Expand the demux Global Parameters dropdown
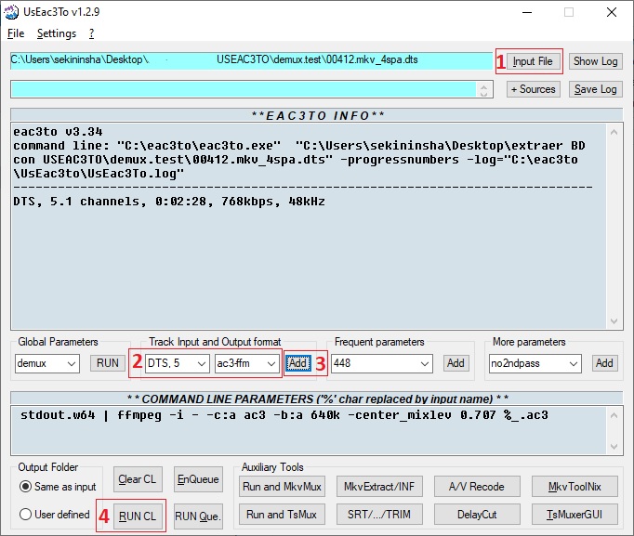Viewport: 634px width, 536px height. (x=72, y=363)
